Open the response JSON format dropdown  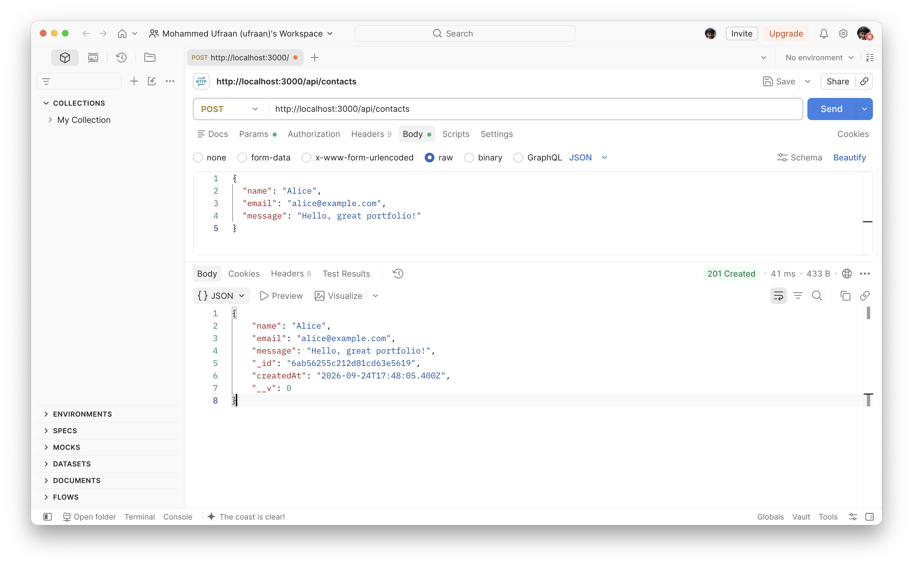pyautogui.click(x=221, y=296)
